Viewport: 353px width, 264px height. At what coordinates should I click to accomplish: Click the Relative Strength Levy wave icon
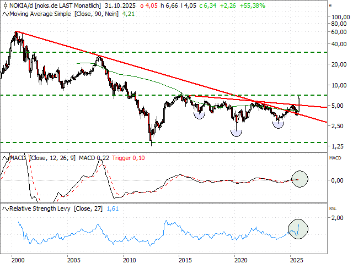click(x=6, y=209)
